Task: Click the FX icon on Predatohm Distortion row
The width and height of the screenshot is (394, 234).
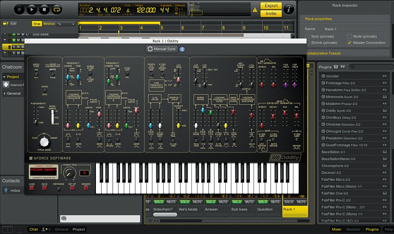Action: coord(384,138)
